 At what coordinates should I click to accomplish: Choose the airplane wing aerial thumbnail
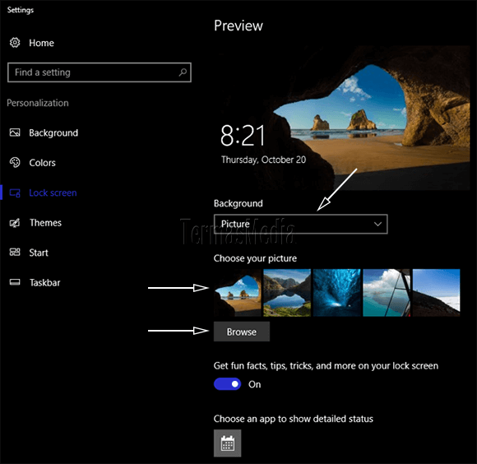387,293
